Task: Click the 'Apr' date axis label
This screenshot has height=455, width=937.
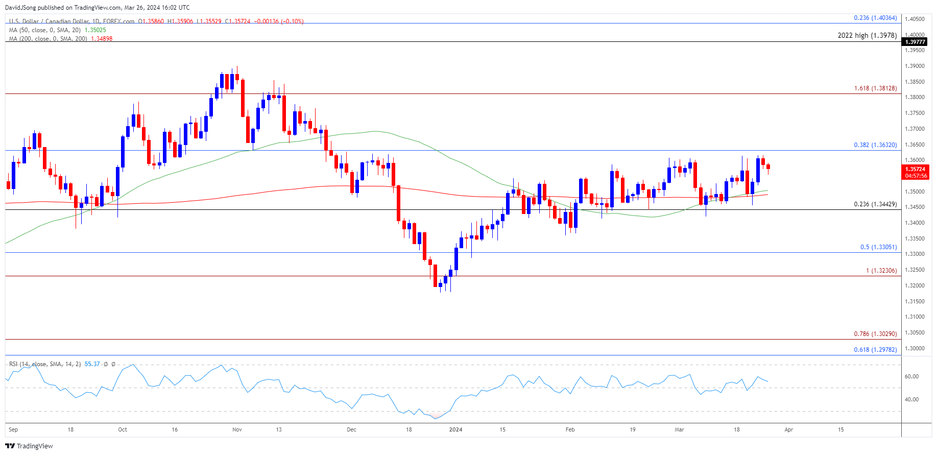Action: point(788,429)
